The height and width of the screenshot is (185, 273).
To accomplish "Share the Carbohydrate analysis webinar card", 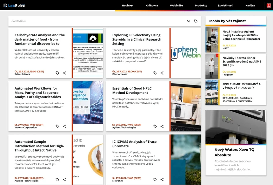I will click(x=64, y=73).
